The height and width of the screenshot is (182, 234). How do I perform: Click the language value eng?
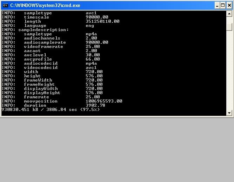[90, 26]
